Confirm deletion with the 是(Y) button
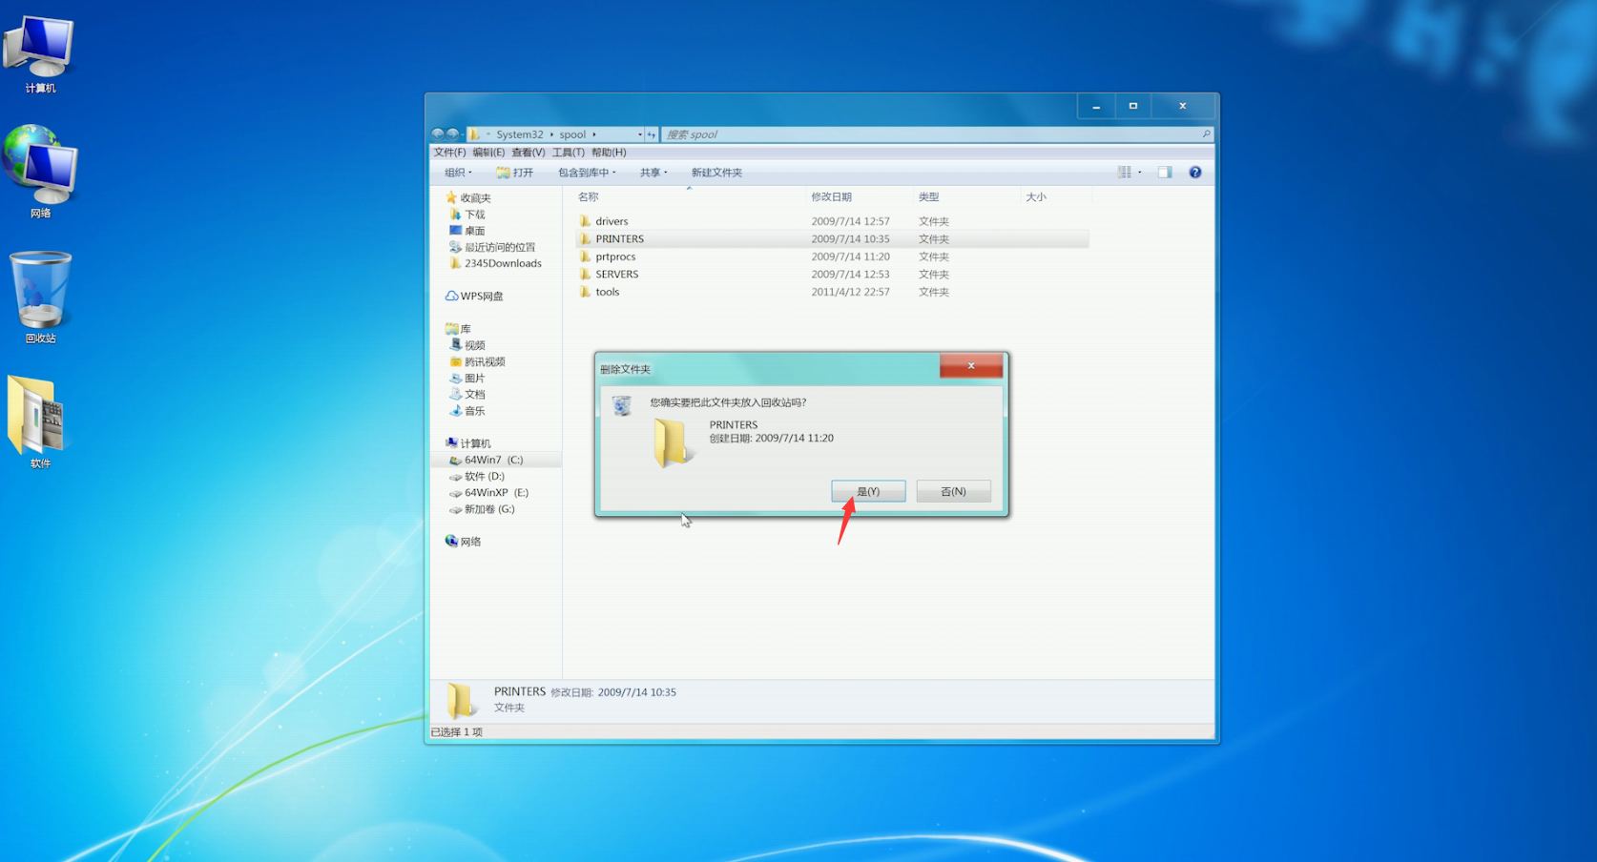Image resolution: width=1597 pixels, height=862 pixels. point(868,491)
